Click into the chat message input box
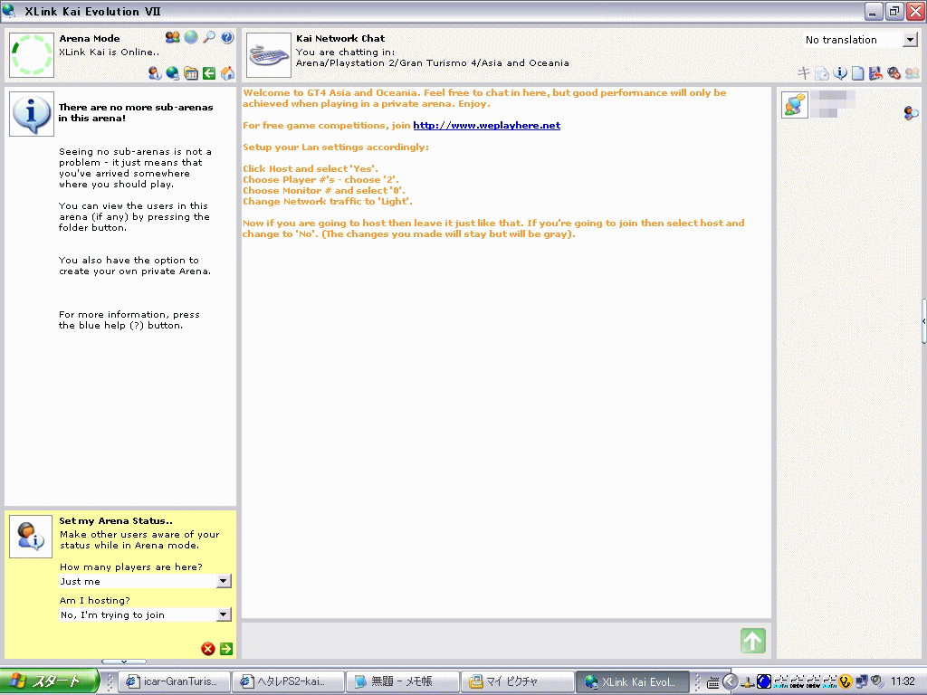927x695 pixels. pyautogui.click(x=490, y=641)
